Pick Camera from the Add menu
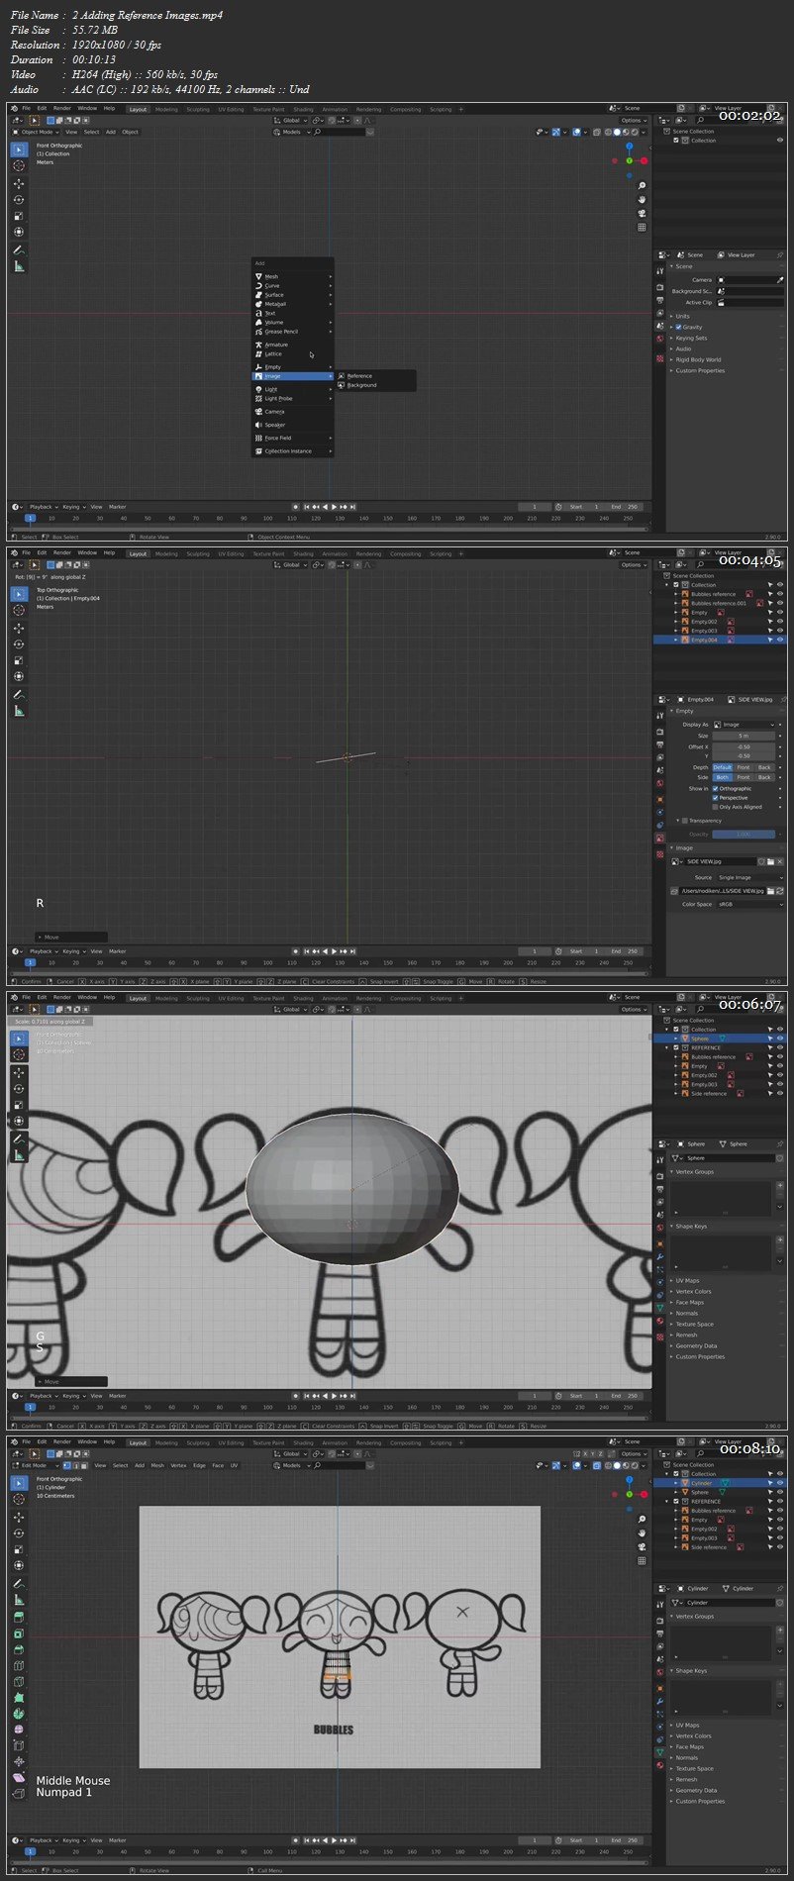Viewport: 794px width, 1881px height. coord(293,412)
